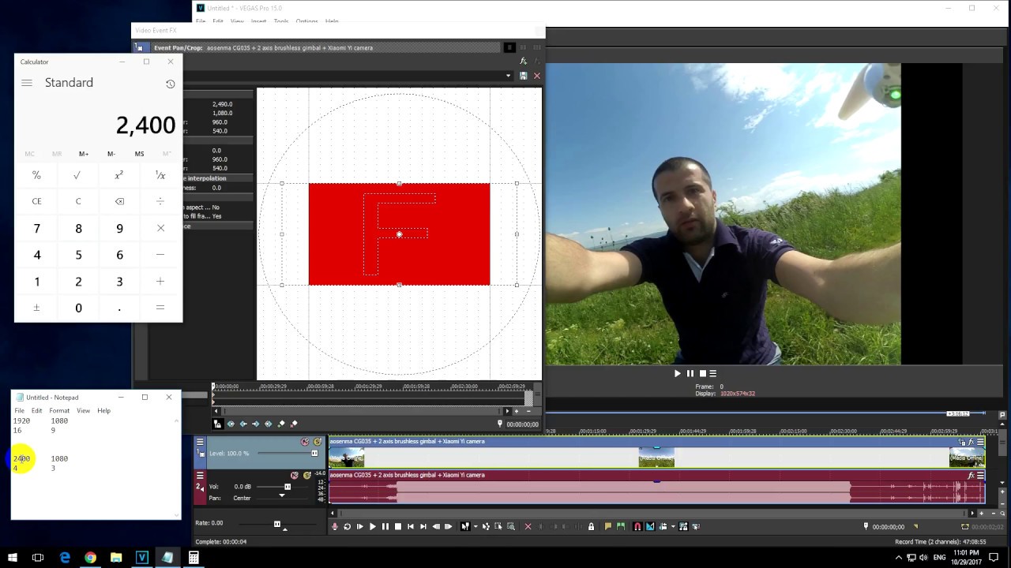Go to start of the project
The width and height of the screenshot is (1011, 568).
(x=410, y=526)
